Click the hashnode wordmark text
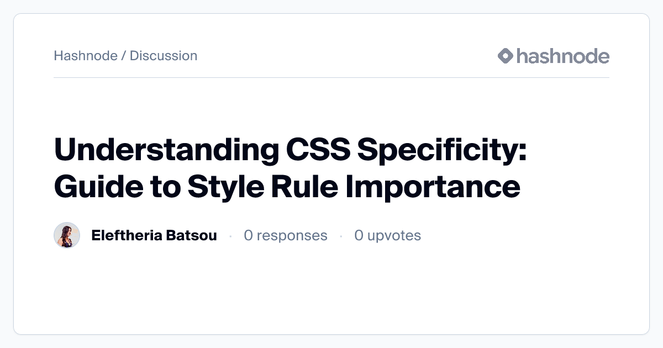The image size is (663, 348). coord(562,56)
